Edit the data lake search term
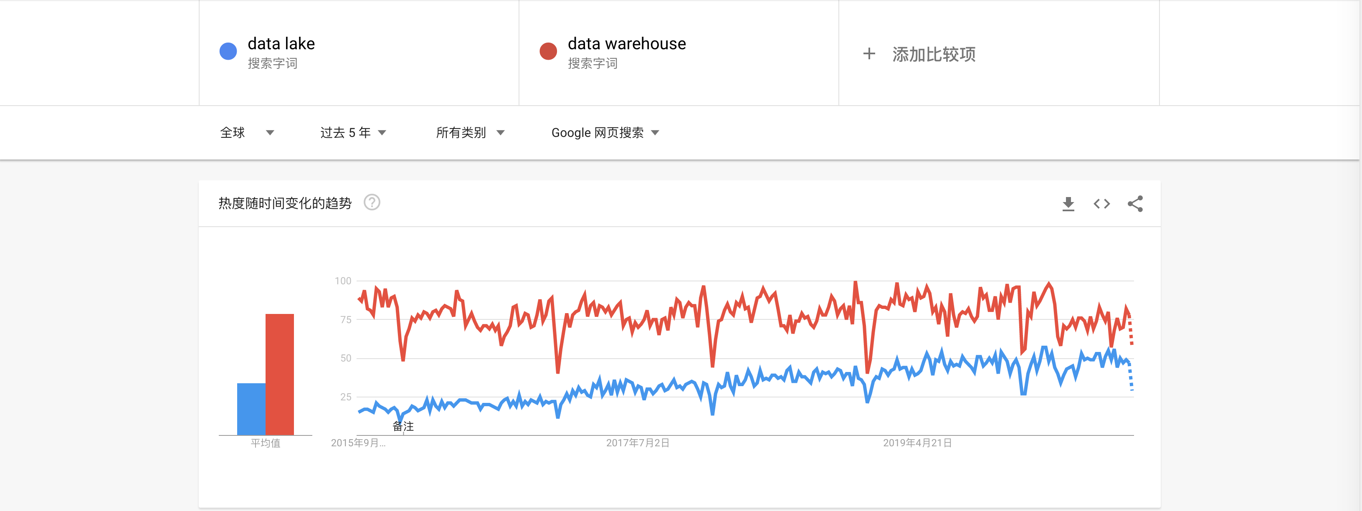 pos(281,44)
